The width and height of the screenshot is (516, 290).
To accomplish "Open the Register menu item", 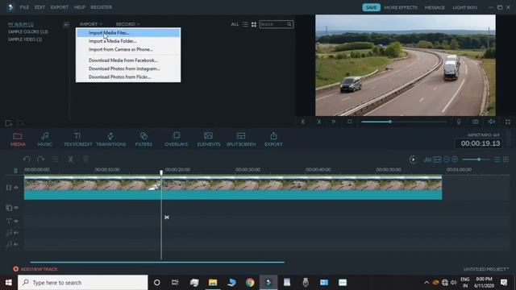I will click(x=101, y=7).
